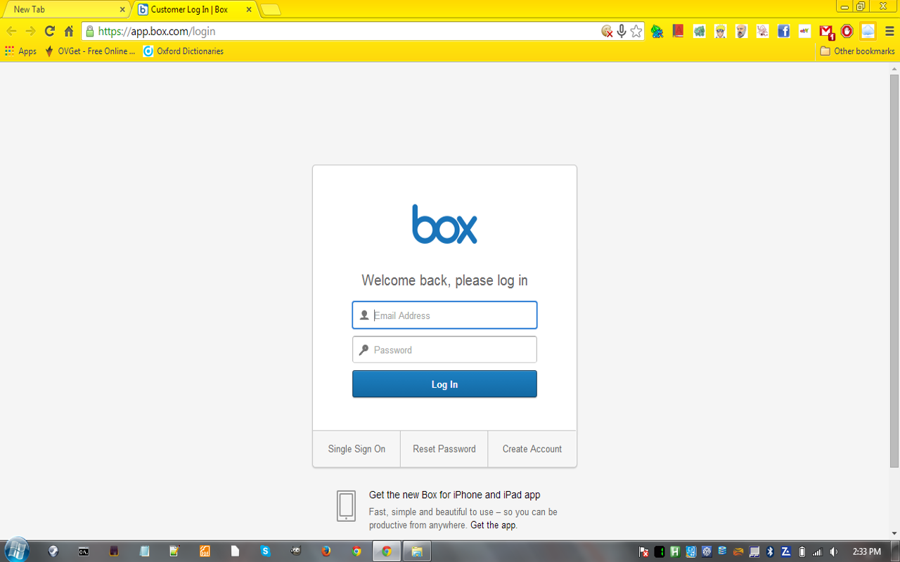Go to the browser home page
This screenshot has height=562, width=900.
click(x=69, y=31)
